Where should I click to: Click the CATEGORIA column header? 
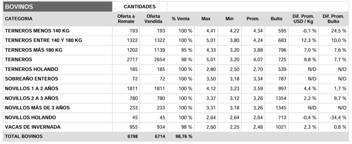click(x=19, y=19)
